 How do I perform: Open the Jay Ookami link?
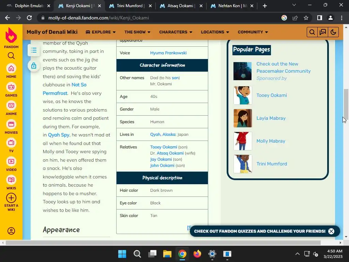coord(161,159)
